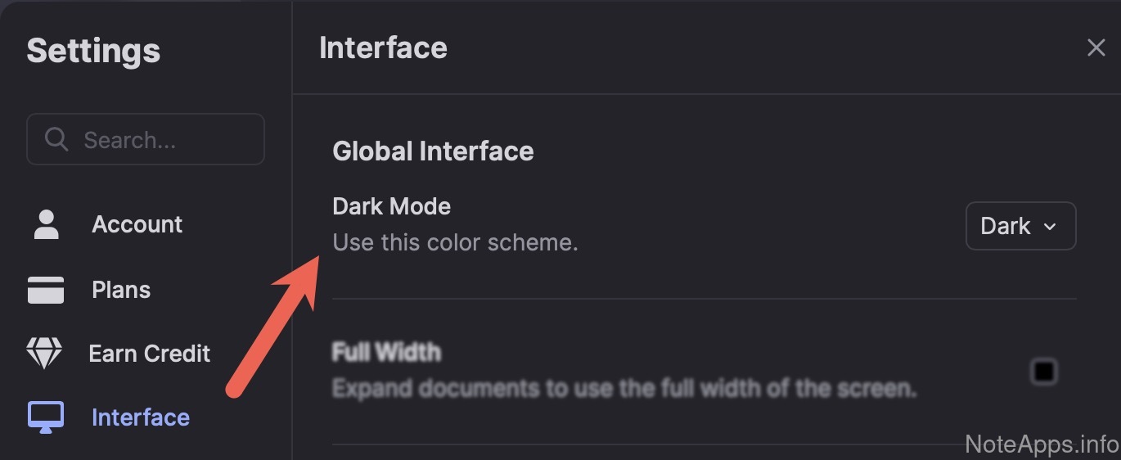Click the Global Interface section heading

(433, 151)
